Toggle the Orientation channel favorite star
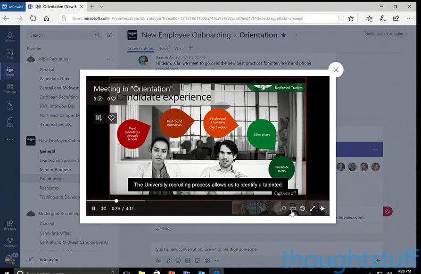The image size is (421, 274). point(283,35)
